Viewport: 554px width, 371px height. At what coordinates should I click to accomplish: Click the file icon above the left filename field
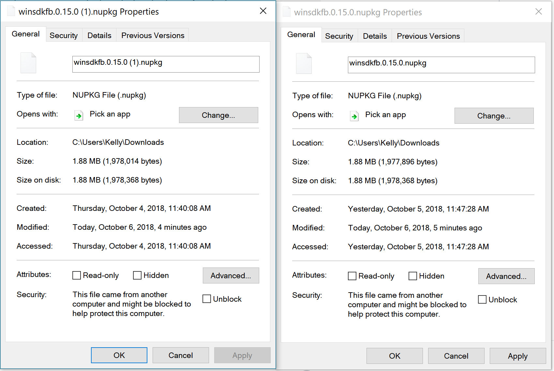[28, 63]
